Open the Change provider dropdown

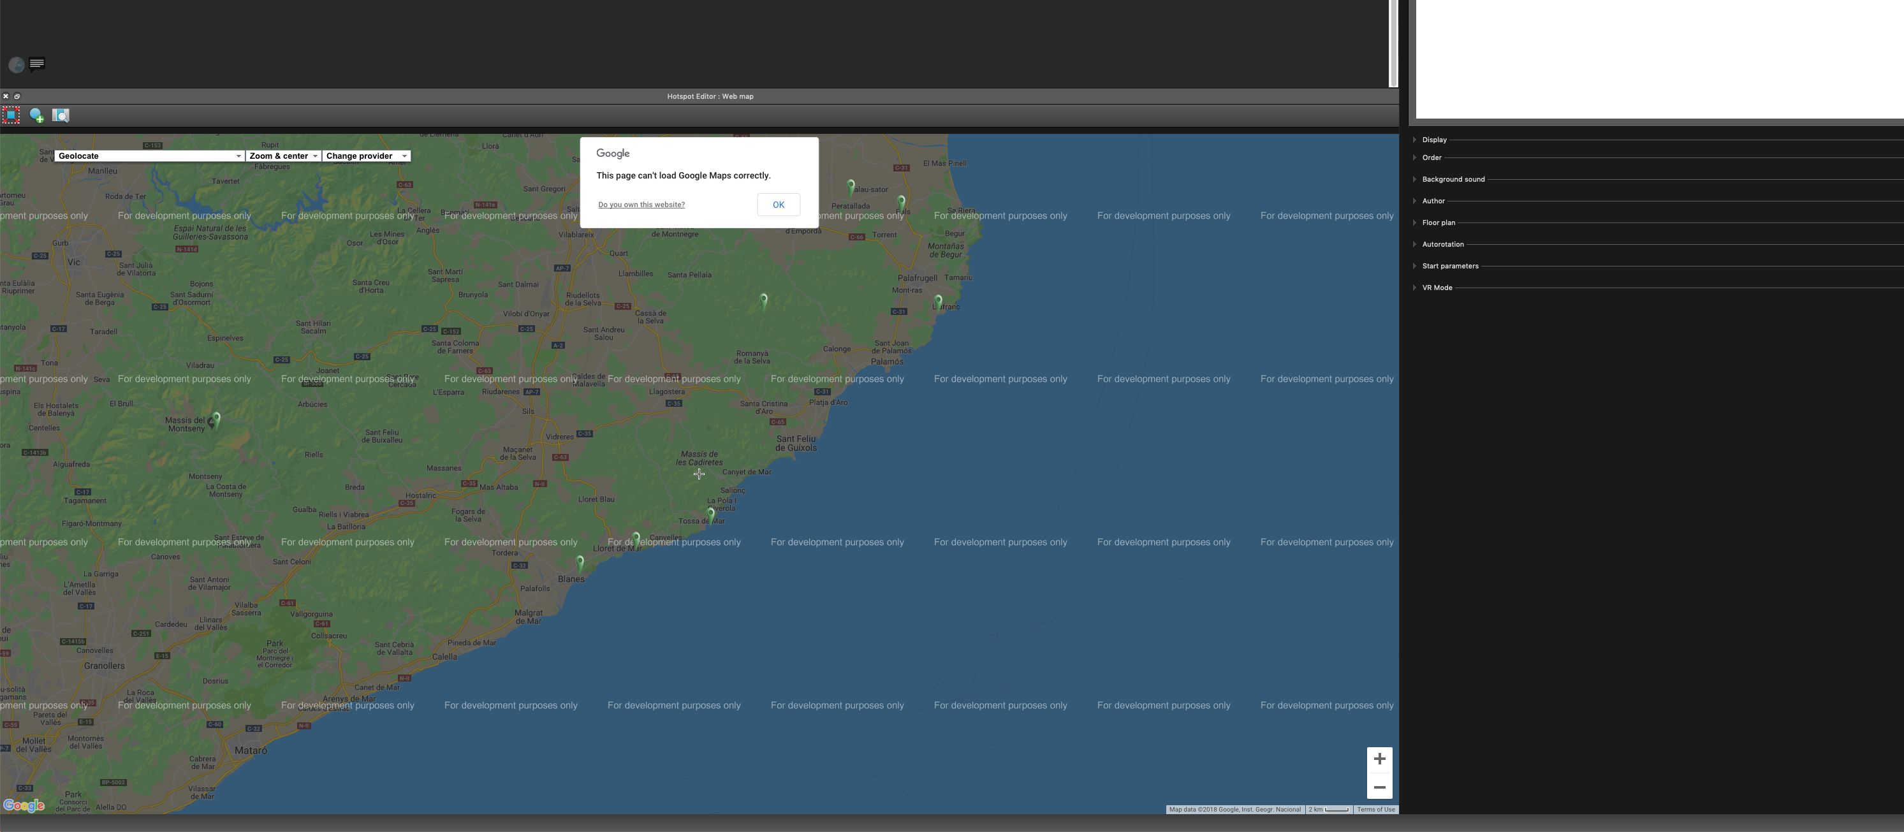[x=367, y=156]
